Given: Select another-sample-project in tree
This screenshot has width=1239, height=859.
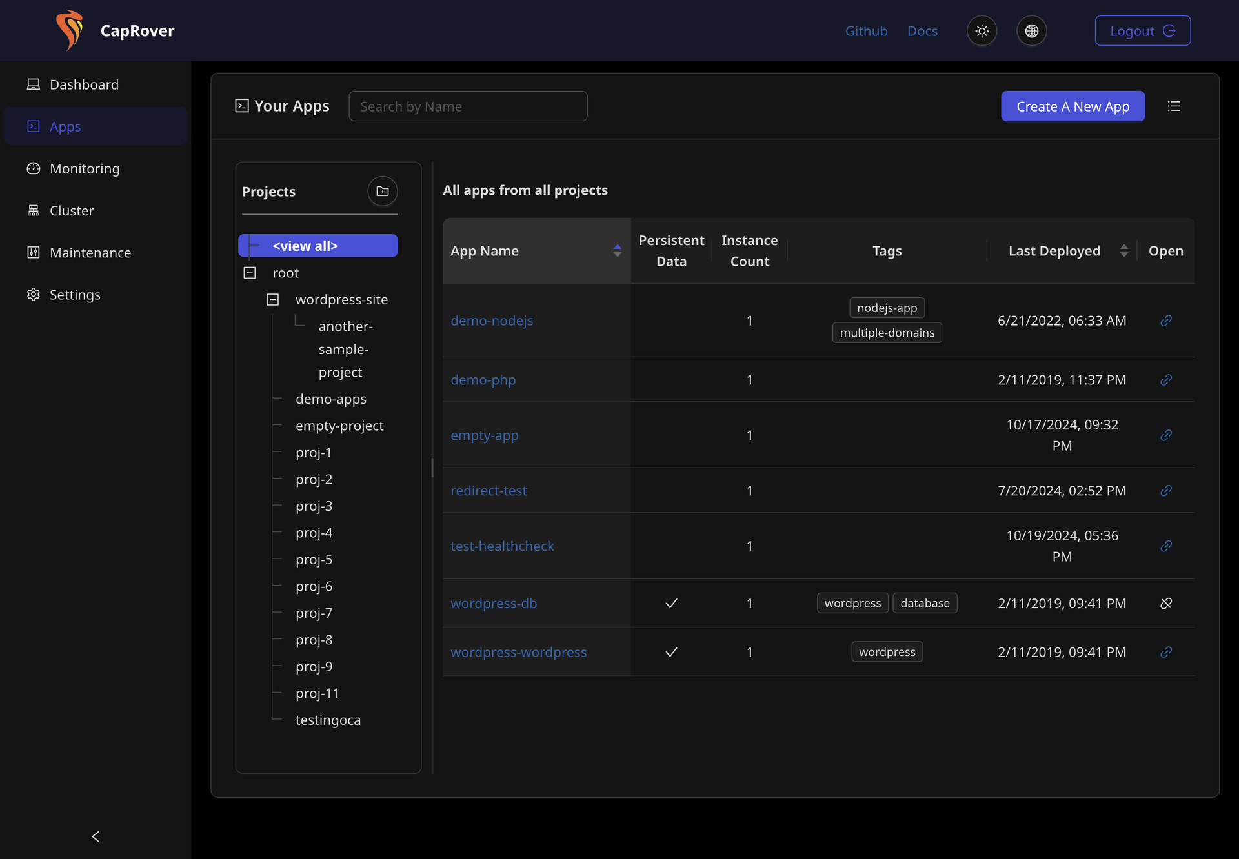Looking at the screenshot, I should (345, 350).
